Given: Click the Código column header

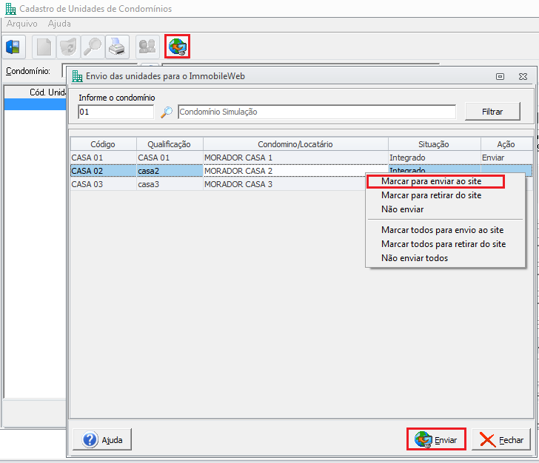Looking at the screenshot, I should tap(103, 144).
